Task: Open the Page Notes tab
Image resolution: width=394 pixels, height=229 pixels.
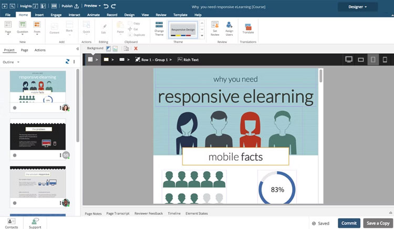Action: pyautogui.click(x=93, y=213)
